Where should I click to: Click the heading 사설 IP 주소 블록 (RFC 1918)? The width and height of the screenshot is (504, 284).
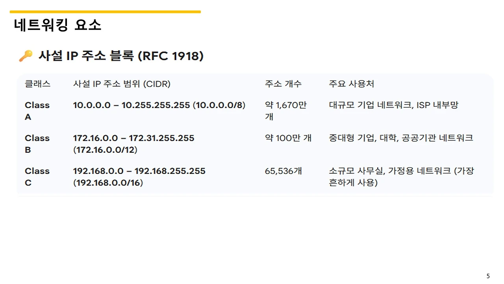pos(121,56)
